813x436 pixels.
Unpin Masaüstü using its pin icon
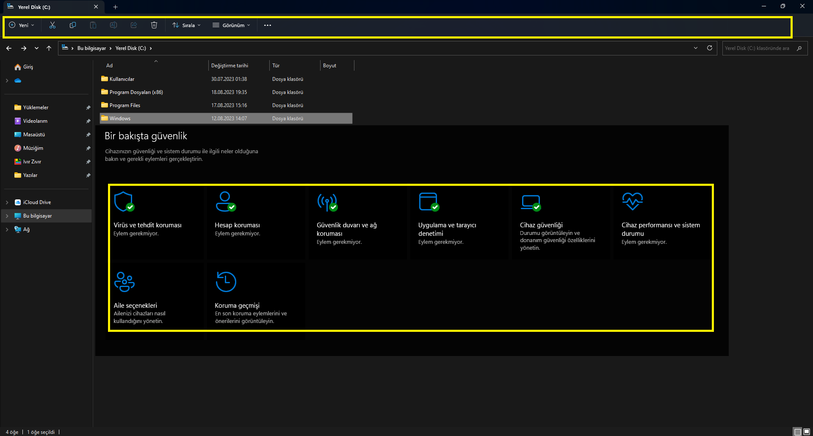[88, 135]
